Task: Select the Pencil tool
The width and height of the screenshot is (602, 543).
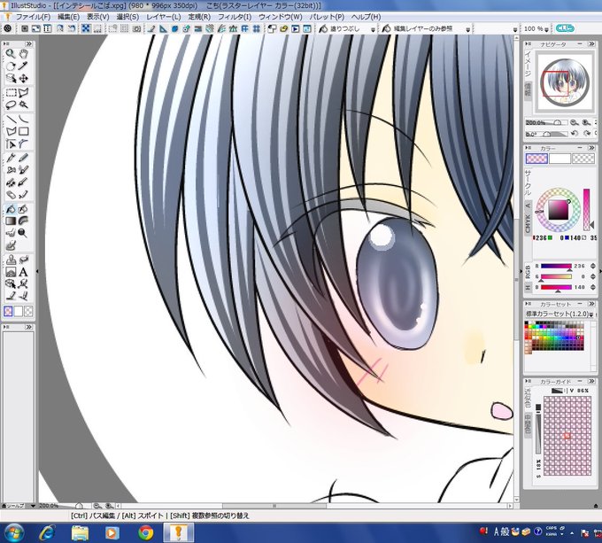Action: click(x=23, y=158)
